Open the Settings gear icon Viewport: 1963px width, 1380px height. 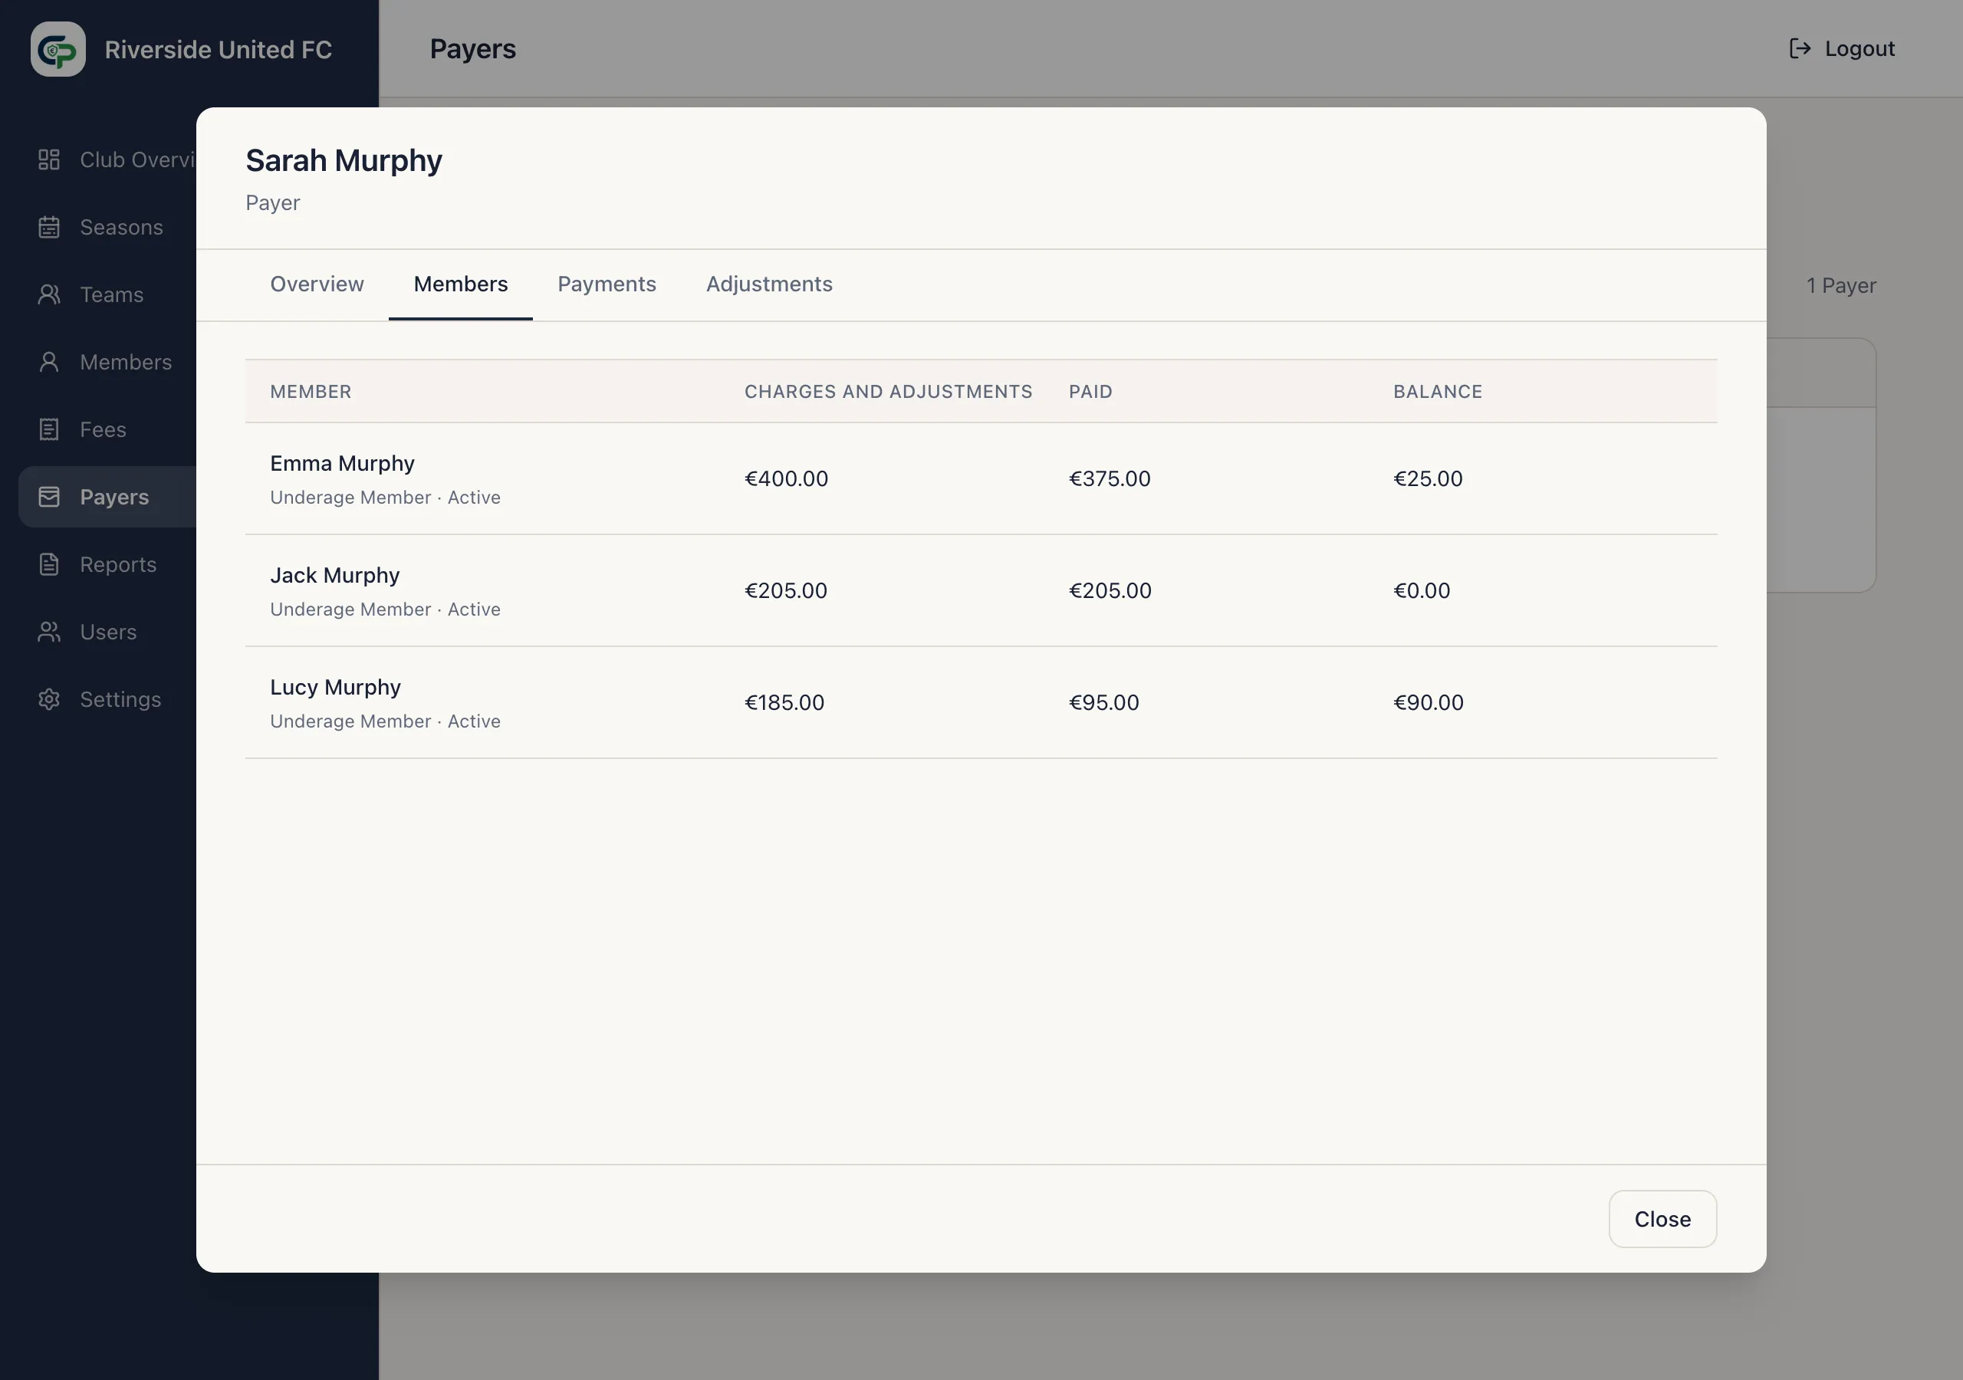click(49, 700)
